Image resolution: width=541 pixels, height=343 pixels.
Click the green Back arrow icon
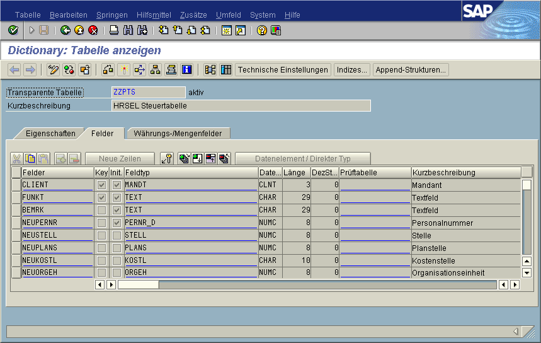click(65, 30)
